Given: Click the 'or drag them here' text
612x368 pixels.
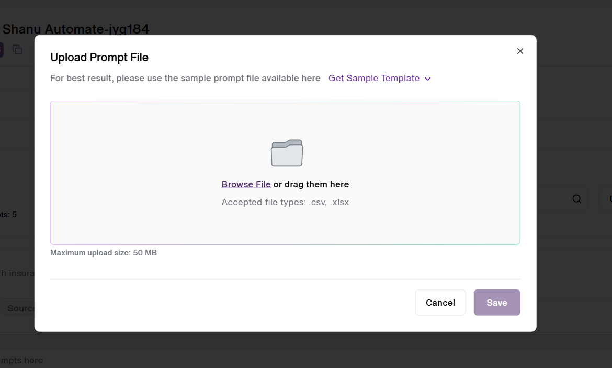Looking at the screenshot, I should pos(311,184).
